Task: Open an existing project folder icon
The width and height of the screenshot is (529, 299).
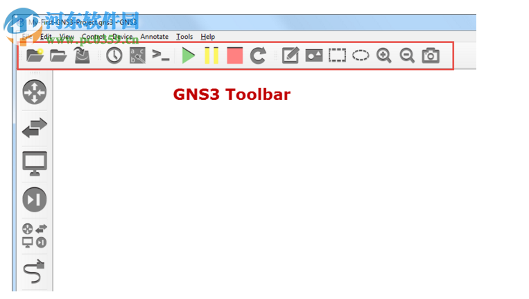Action: tap(58, 55)
